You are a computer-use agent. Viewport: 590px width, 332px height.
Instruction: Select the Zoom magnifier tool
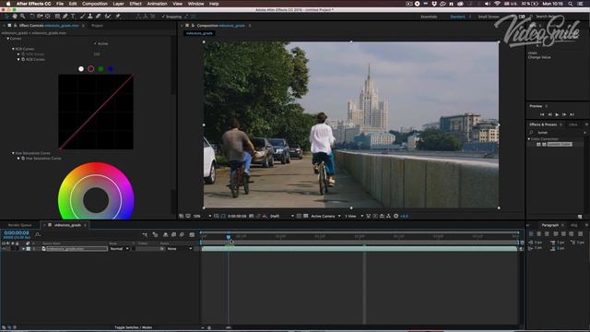tap(22, 17)
